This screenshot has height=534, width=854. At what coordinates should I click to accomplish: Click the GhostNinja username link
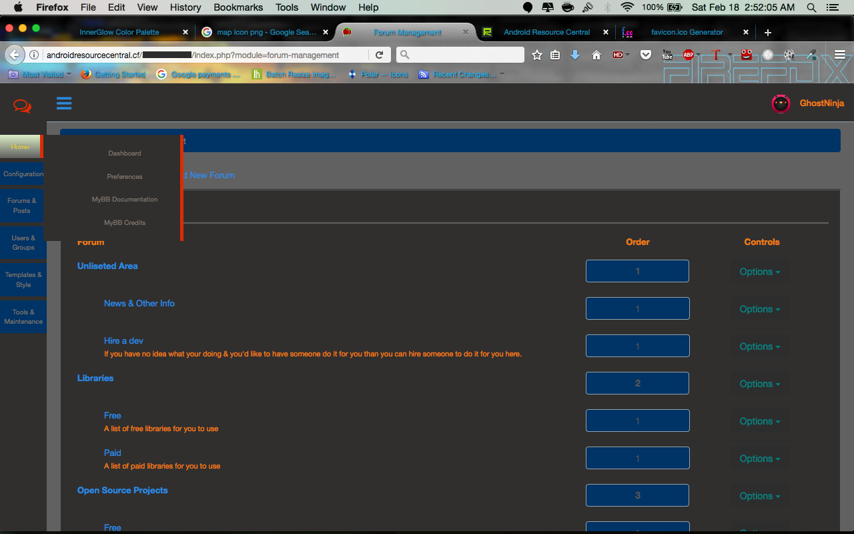[822, 103]
